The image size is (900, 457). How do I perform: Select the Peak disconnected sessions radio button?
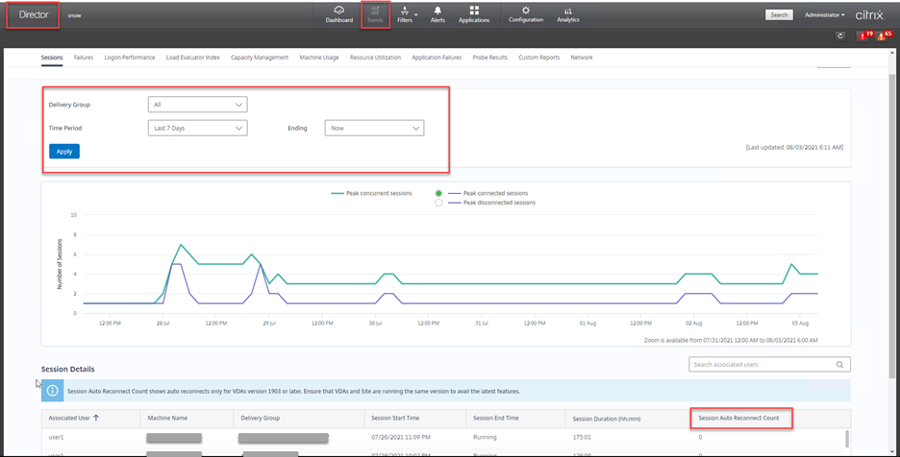click(439, 203)
